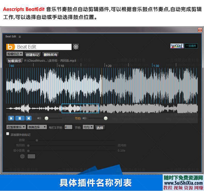Open the Beat Edit settings gear

76,47
